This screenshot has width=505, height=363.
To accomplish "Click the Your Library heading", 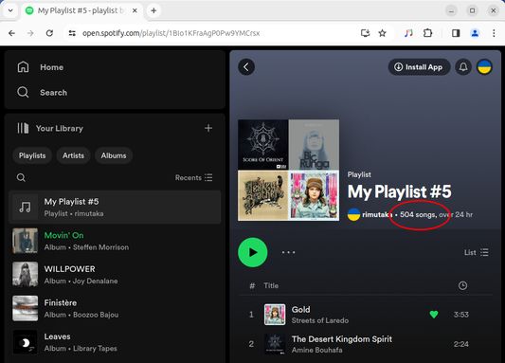I will [x=60, y=128].
